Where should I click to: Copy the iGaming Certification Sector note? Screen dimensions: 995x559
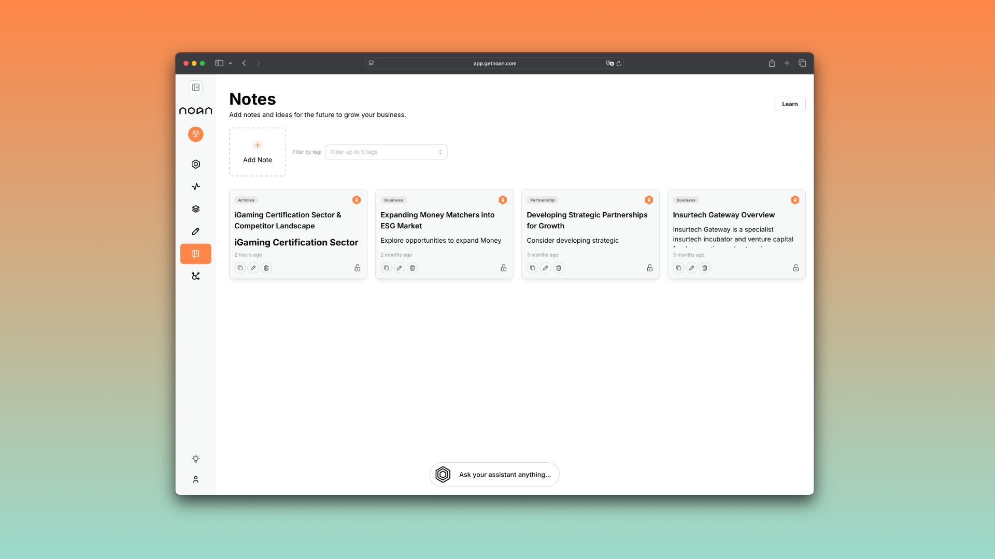pos(240,268)
